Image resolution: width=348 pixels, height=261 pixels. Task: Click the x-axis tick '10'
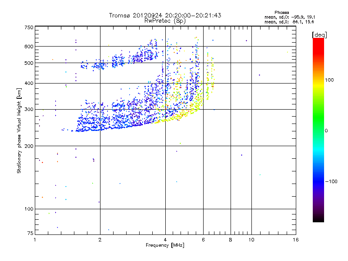pos(251,240)
